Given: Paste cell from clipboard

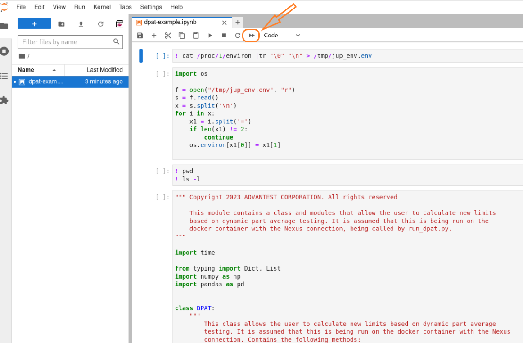Looking at the screenshot, I should [x=196, y=36].
